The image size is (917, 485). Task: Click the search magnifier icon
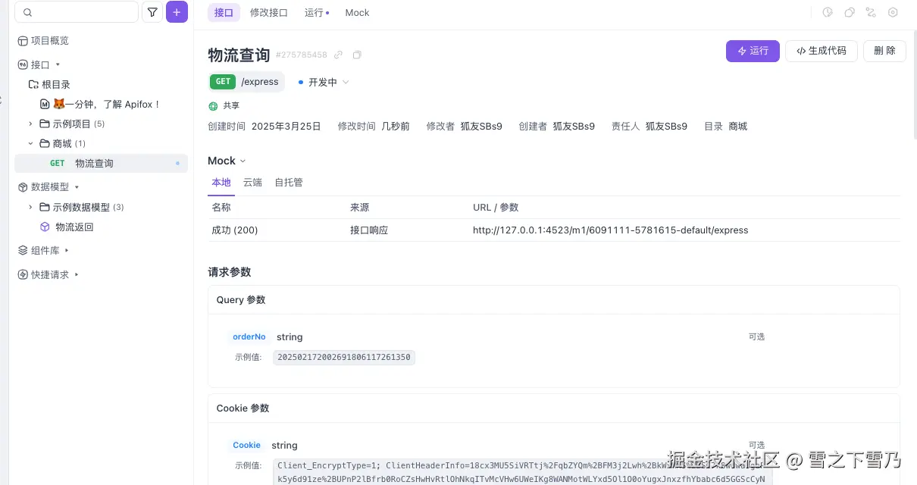tap(28, 12)
